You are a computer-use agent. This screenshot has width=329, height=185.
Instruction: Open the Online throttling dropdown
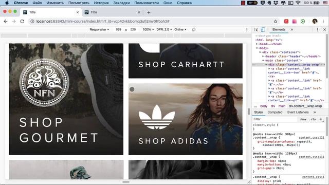[180, 30]
